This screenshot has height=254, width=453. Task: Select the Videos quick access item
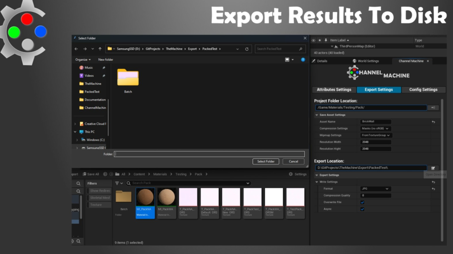89,75
